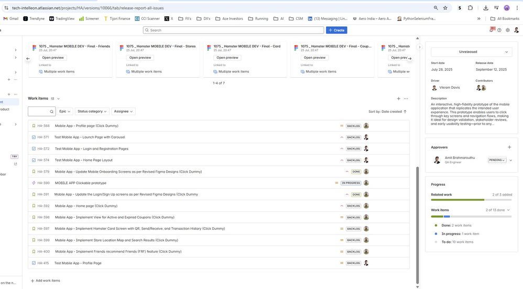Open PENDING approval status dropdown

497,160
